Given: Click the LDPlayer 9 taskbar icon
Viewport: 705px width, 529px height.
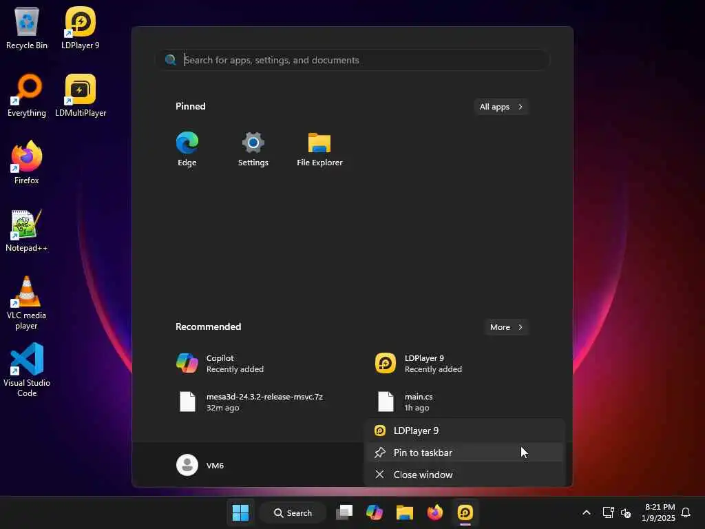Looking at the screenshot, I should point(465,512).
